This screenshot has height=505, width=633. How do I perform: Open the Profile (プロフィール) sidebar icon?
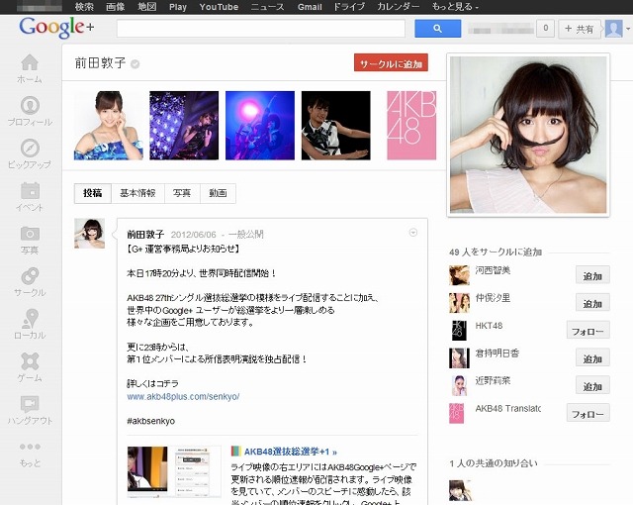30,106
